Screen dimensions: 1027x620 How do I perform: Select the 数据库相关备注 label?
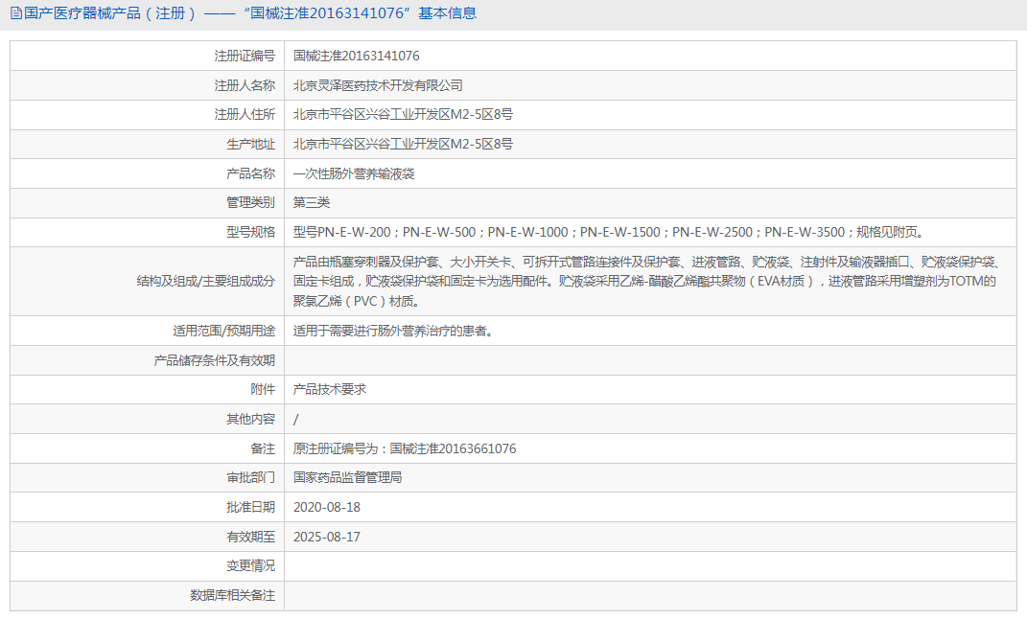(x=232, y=595)
